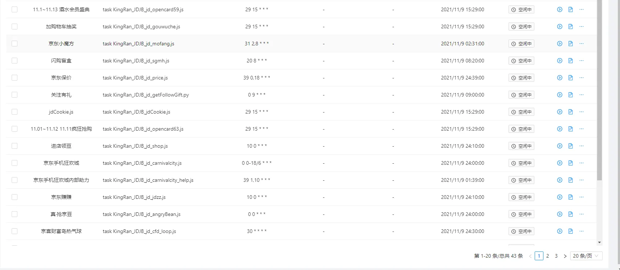Image resolution: width=620 pixels, height=270 pixels.
Task: Click the previous page arrow
Action: tap(530, 256)
